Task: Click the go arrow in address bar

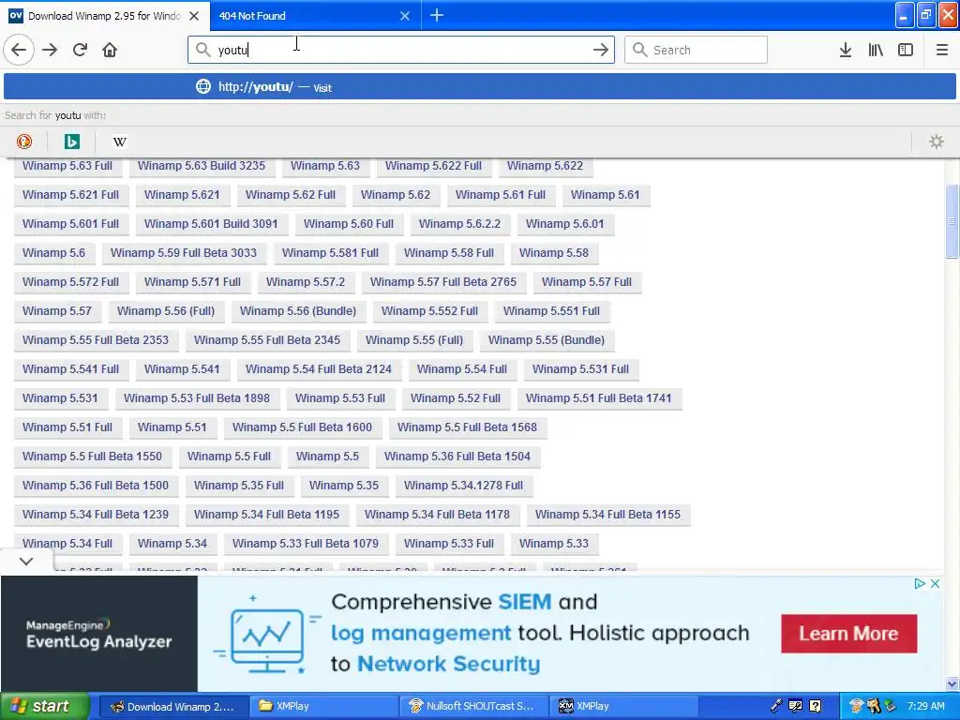Action: pos(601,50)
